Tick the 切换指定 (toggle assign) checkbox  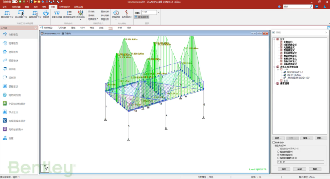pos(274,143)
